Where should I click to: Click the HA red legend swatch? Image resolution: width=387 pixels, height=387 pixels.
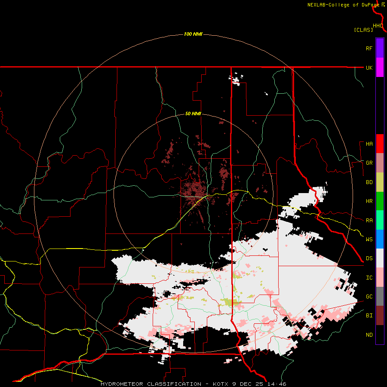coord(380,144)
